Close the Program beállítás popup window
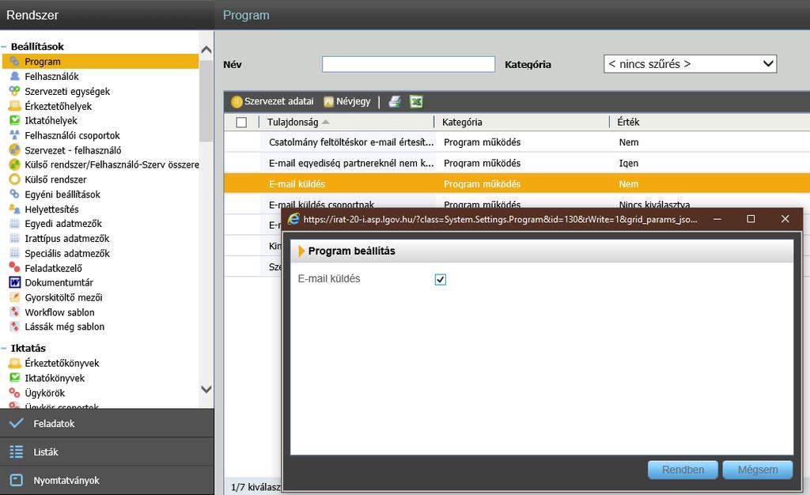Image resolution: width=810 pixels, height=495 pixels. (785, 219)
